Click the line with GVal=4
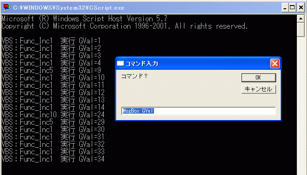This screenshot has height=175, width=307. pos(51,63)
